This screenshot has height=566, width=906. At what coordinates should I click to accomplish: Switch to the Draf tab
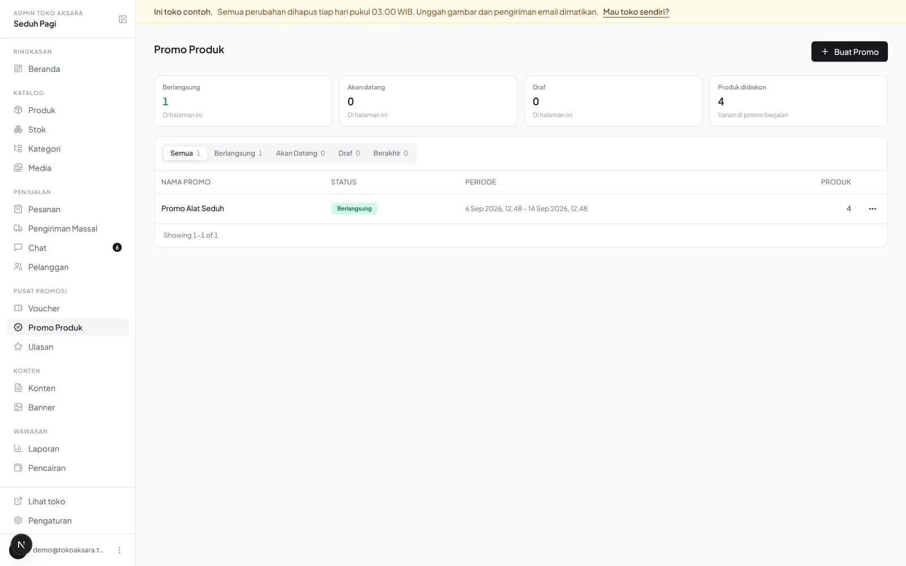coord(349,153)
